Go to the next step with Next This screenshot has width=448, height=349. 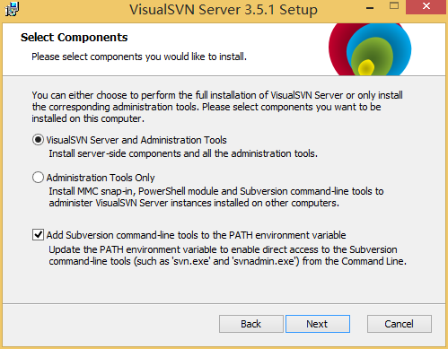pos(318,324)
